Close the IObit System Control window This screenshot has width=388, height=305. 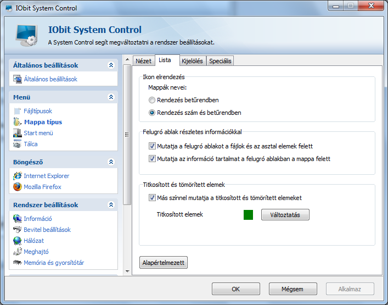coord(370,5)
